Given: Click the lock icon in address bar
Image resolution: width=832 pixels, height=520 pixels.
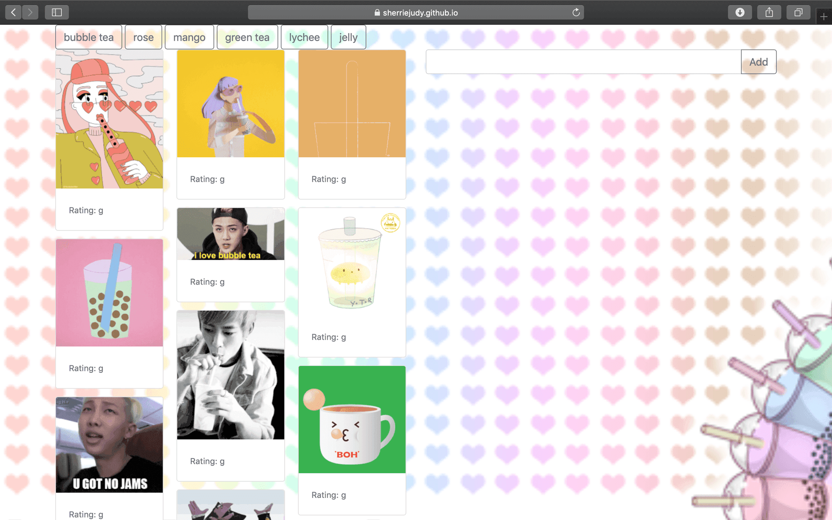Looking at the screenshot, I should 377,12.
